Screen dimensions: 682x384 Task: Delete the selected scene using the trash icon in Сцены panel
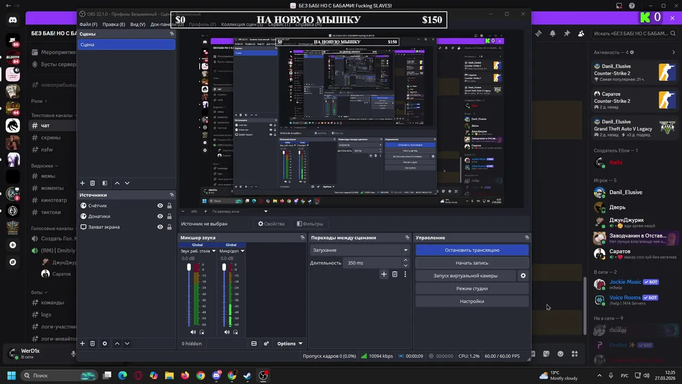pyautogui.click(x=92, y=183)
